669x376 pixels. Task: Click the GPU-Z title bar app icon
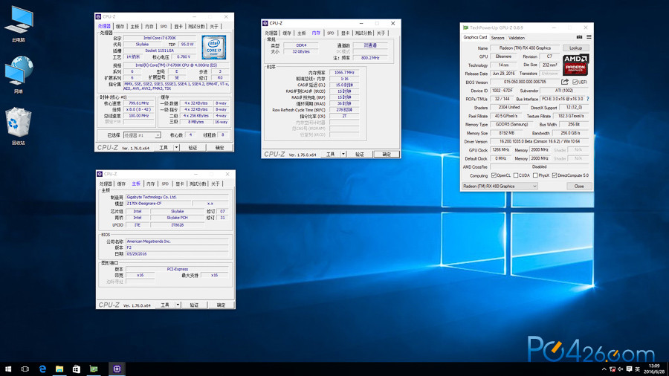[465, 27]
